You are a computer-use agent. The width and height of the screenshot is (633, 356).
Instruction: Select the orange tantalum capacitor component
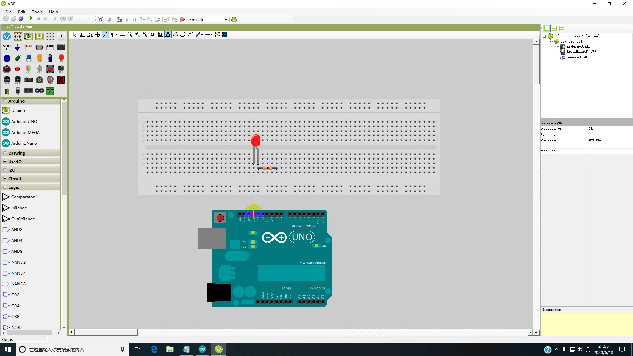click(39, 58)
